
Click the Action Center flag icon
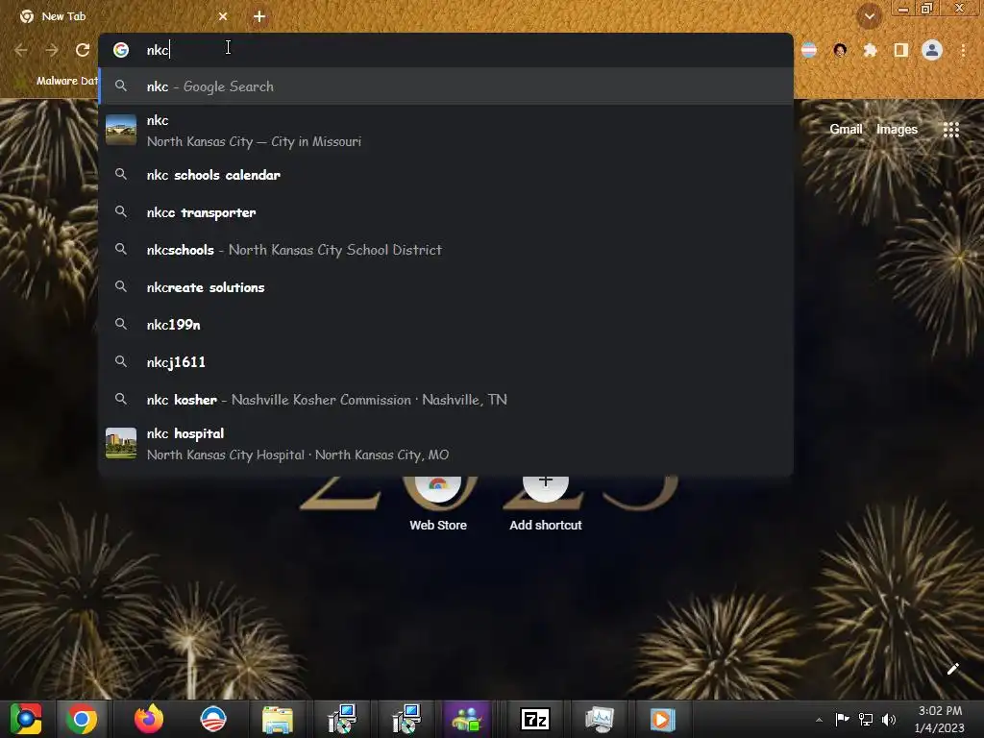pos(842,719)
